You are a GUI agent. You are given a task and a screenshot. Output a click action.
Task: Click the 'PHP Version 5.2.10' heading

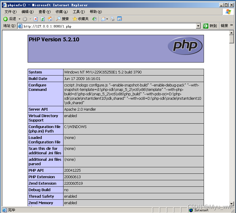(54, 40)
